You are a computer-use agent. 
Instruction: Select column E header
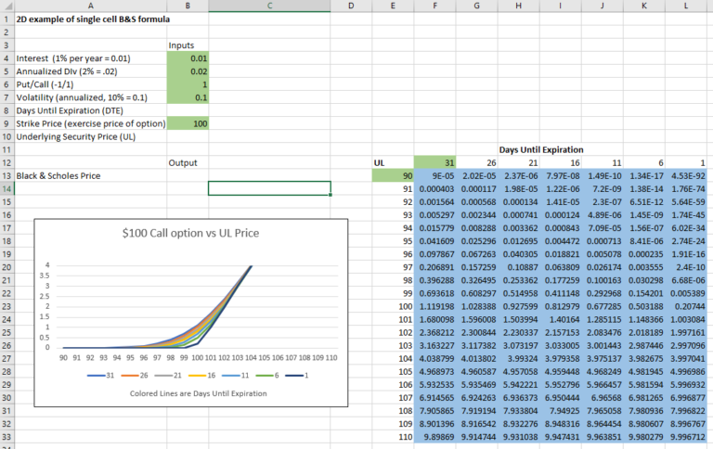[393, 6]
